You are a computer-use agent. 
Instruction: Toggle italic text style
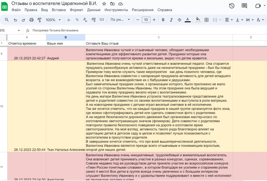pos(171,20)
